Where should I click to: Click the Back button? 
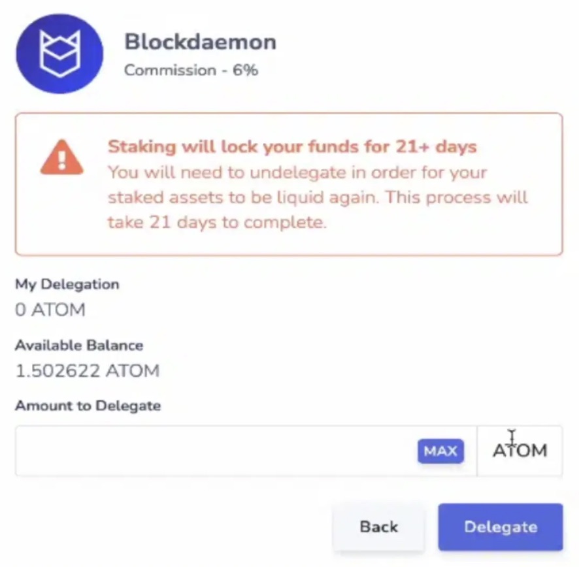[378, 527]
